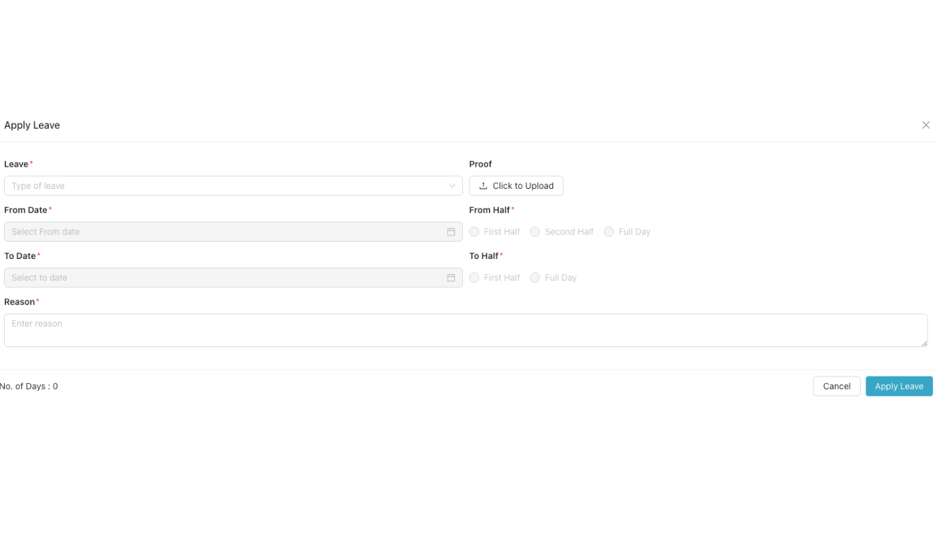Open the Select From date picker
This screenshot has height=534, width=935.
point(200,231)
